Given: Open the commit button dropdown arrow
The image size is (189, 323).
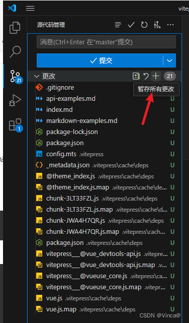Looking at the screenshot, I should click(x=169, y=60).
